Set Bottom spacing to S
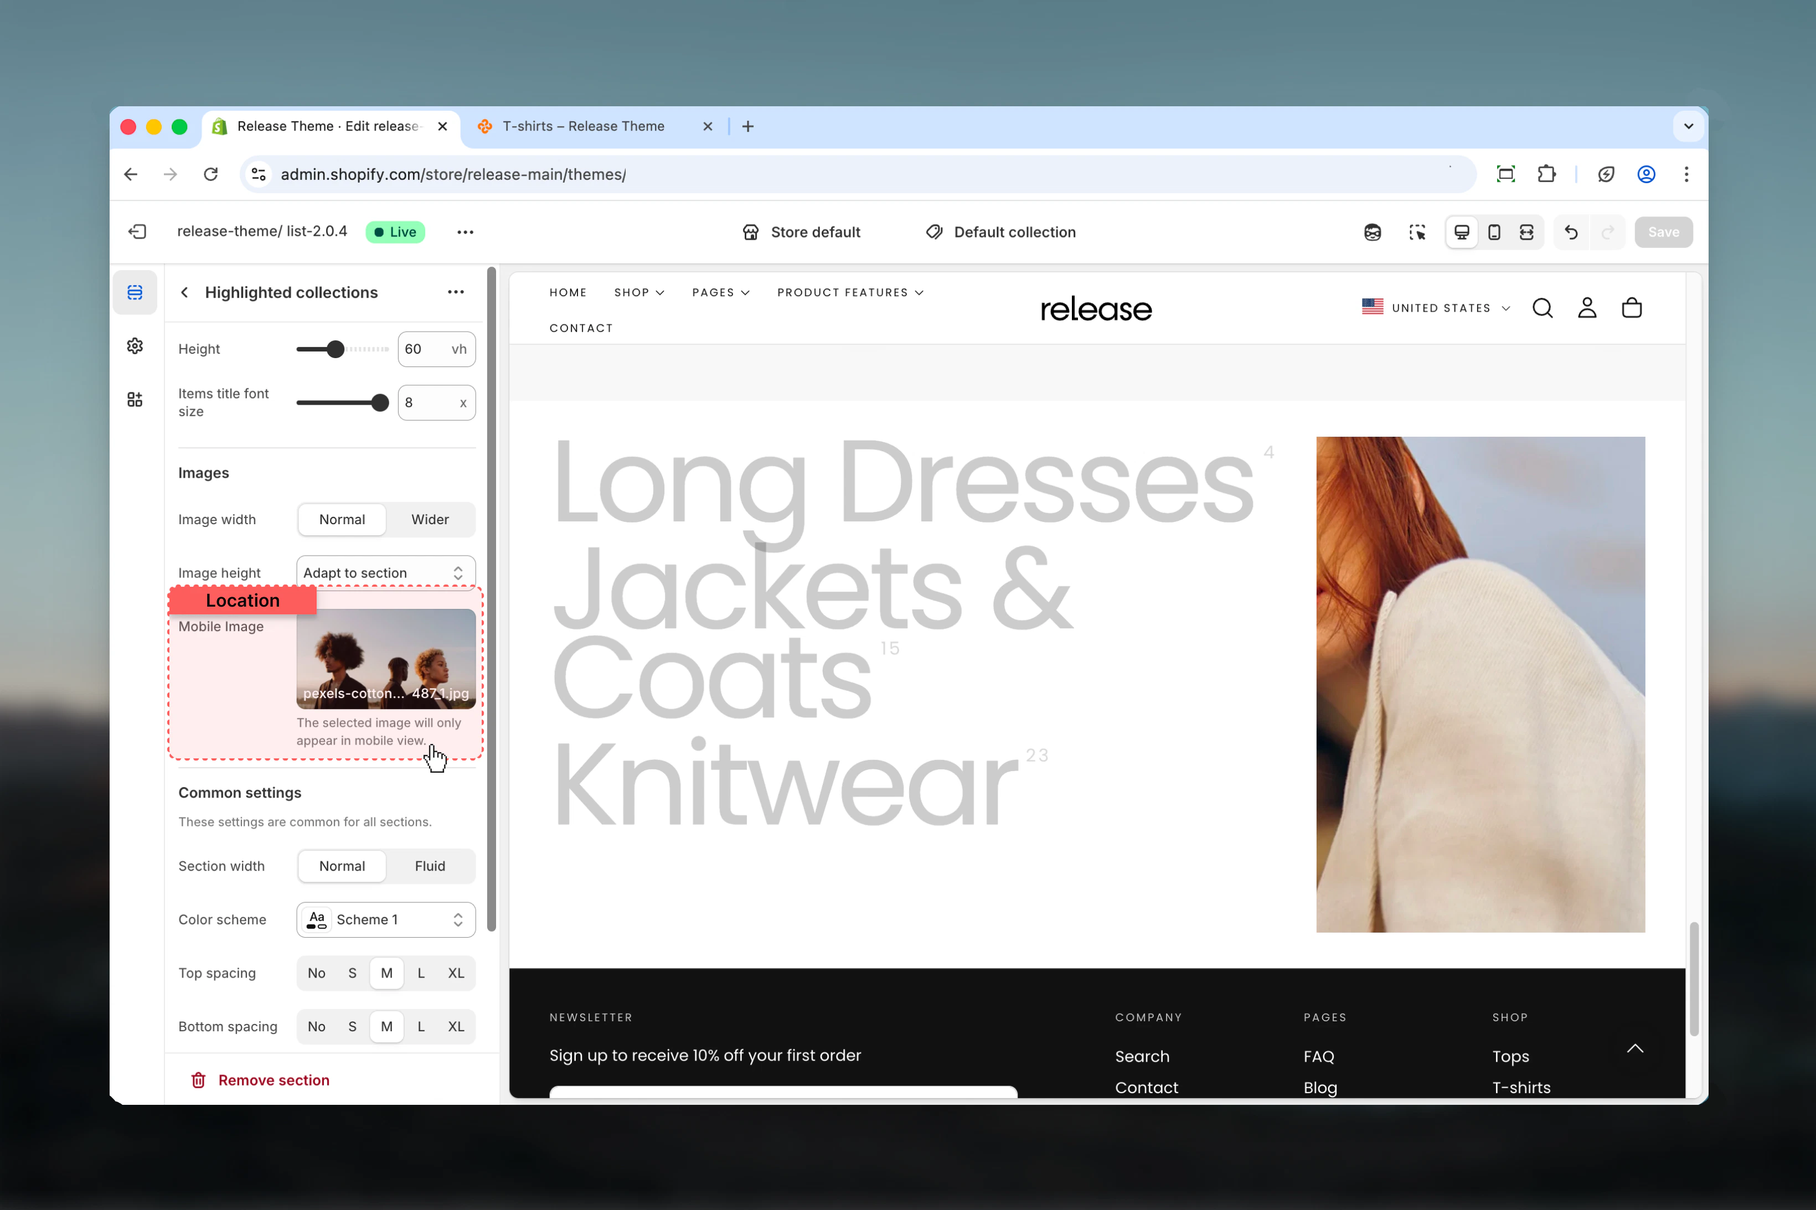Viewport: 1816px width, 1210px height. pyautogui.click(x=352, y=1026)
